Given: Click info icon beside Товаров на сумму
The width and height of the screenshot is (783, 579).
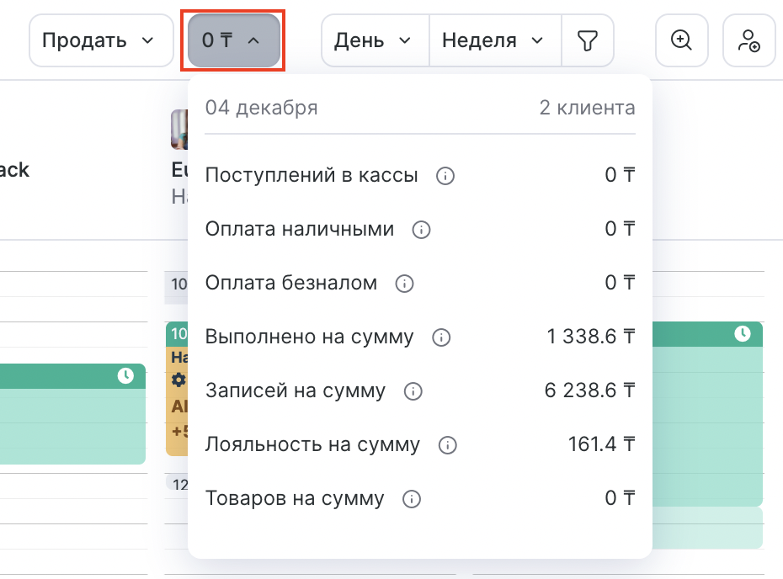Looking at the screenshot, I should point(412,499).
